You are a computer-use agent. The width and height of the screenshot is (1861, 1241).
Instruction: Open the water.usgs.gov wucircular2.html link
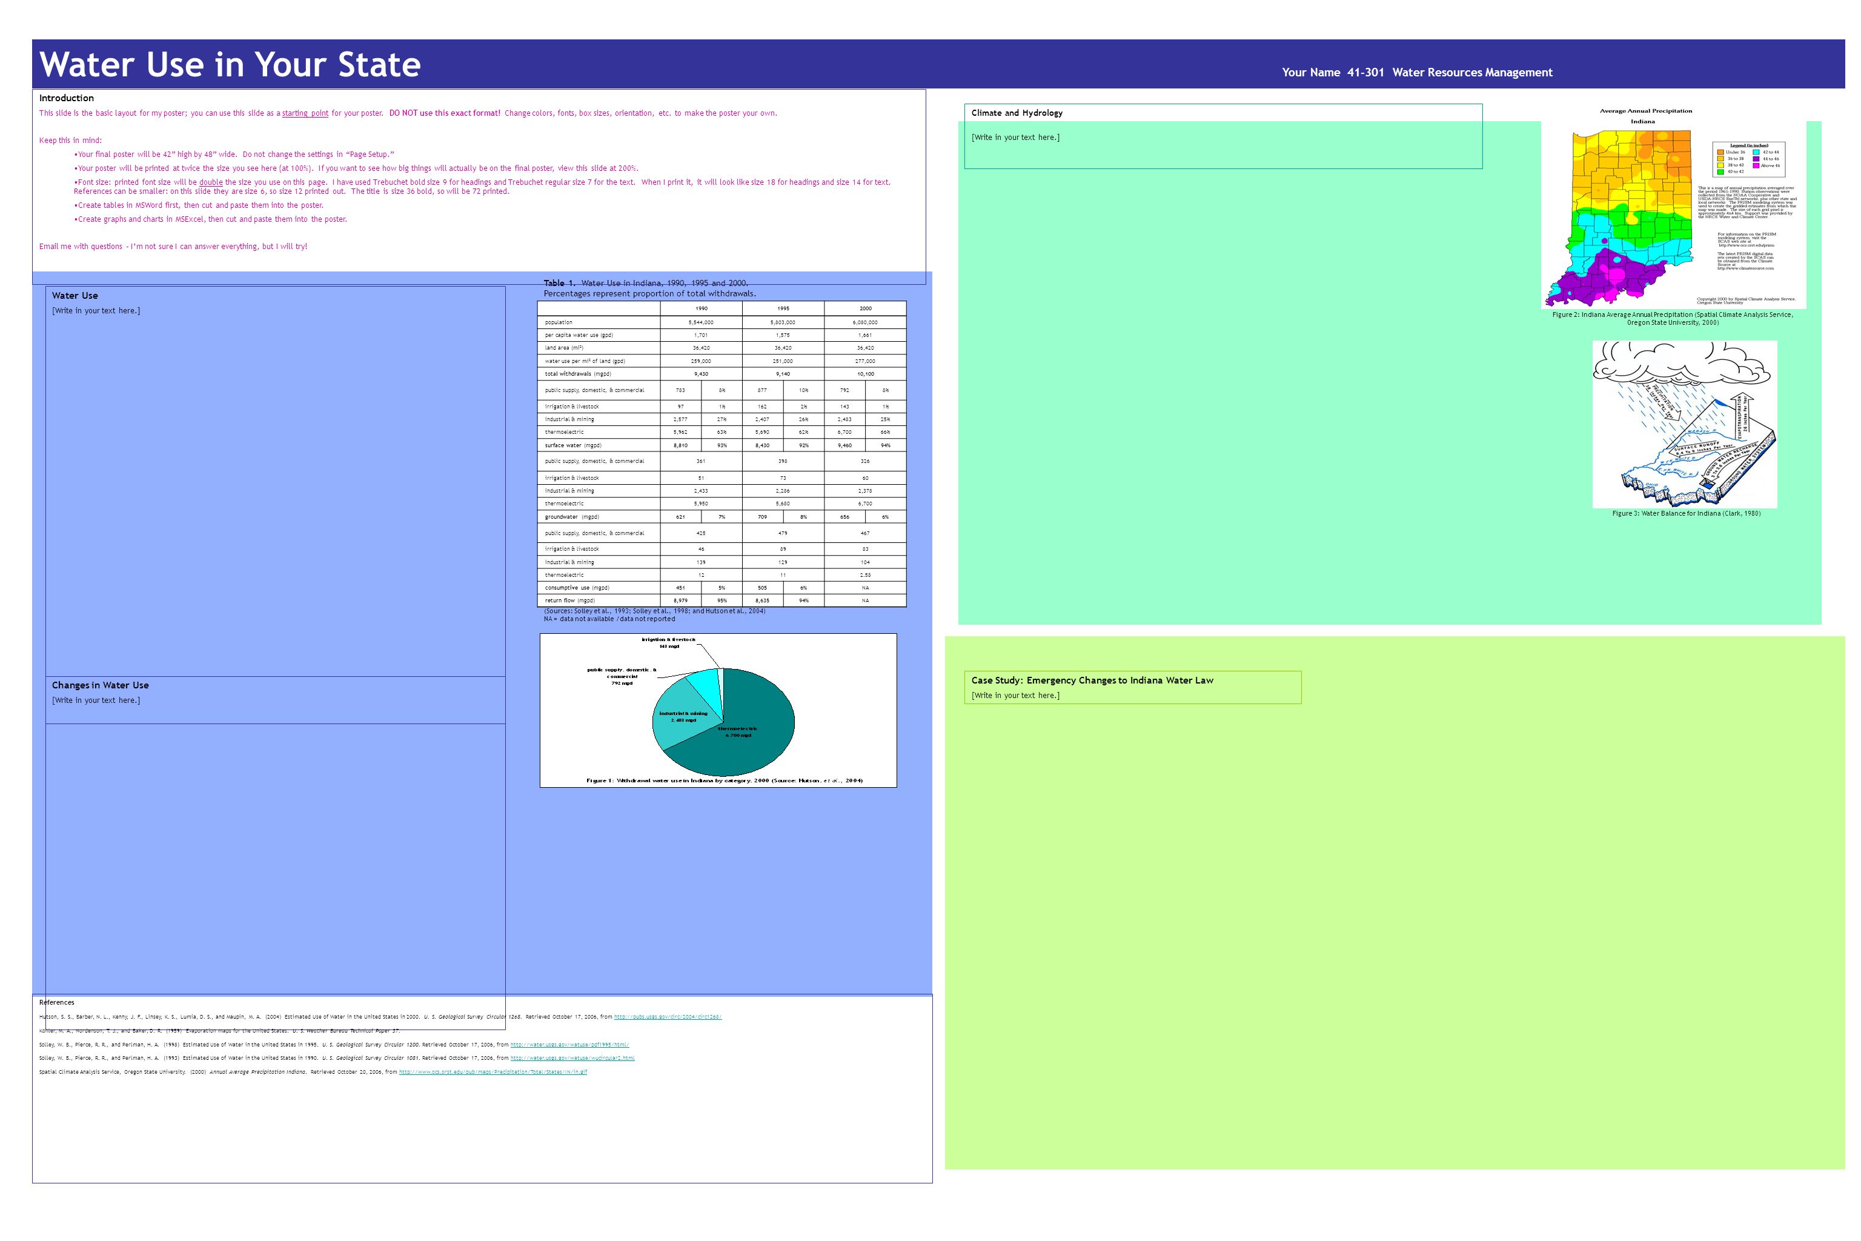[x=572, y=1058]
